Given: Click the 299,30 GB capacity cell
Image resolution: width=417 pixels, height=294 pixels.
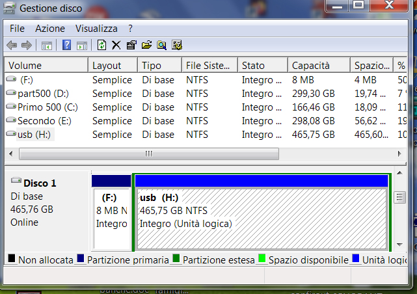Looking at the screenshot, I should click(x=314, y=94).
